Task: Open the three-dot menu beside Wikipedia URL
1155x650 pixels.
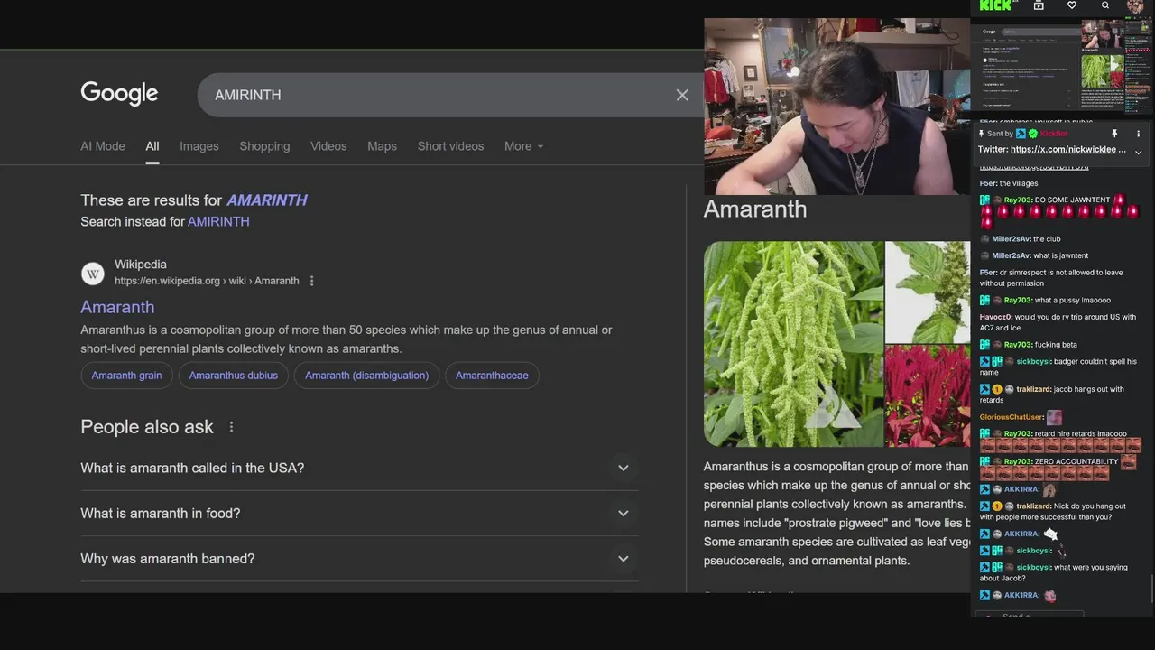Action: [312, 281]
